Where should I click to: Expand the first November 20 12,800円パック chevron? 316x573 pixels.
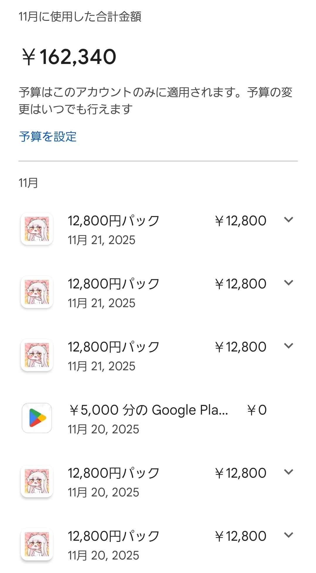tap(288, 472)
